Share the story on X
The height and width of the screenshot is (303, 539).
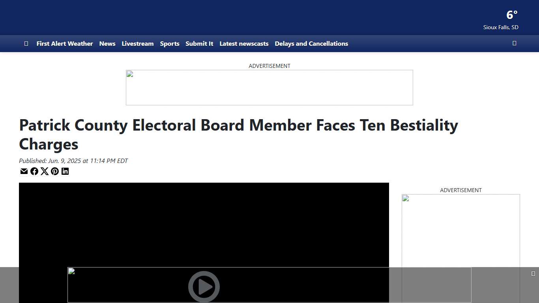[x=45, y=171]
